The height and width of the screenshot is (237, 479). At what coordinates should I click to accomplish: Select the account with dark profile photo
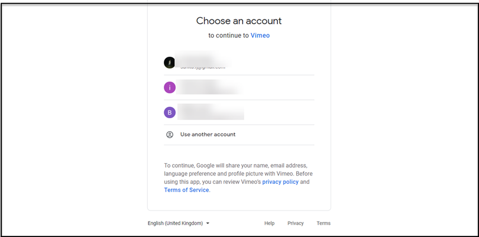pos(239,63)
